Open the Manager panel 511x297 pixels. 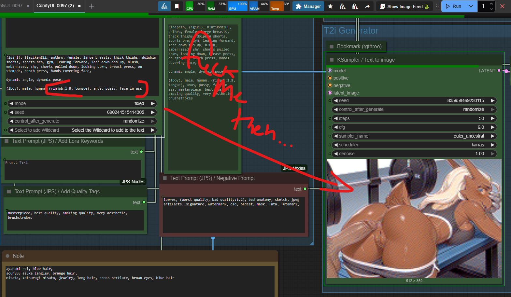(x=308, y=6)
